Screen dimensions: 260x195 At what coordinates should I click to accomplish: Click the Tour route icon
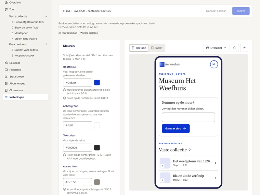(6, 9)
